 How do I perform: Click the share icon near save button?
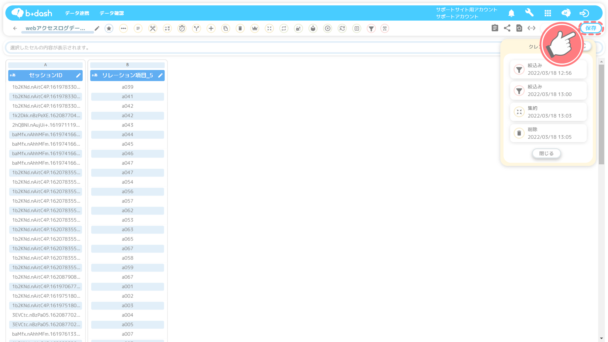[x=507, y=28]
